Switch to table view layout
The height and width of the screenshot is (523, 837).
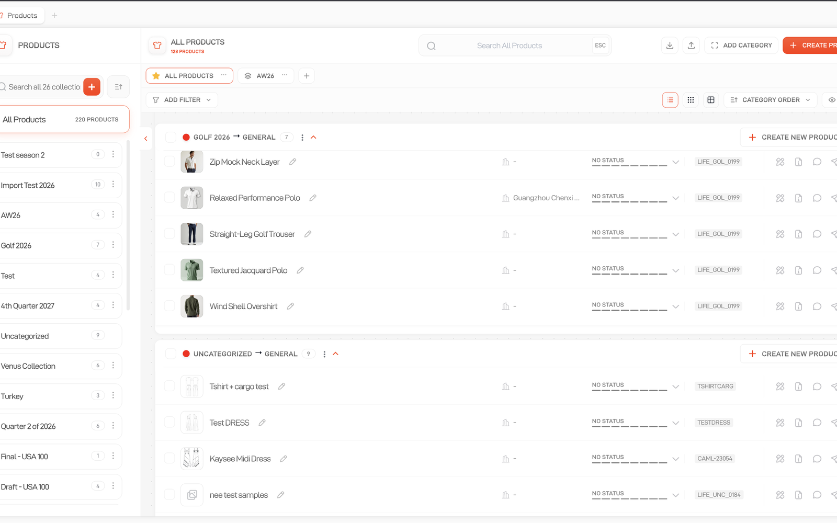[x=711, y=100]
